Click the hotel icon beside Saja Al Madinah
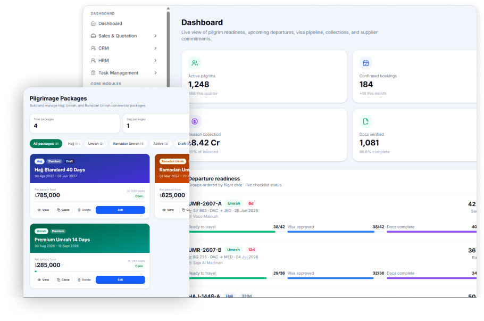Screen dimensions: 484x321 coord(190,263)
